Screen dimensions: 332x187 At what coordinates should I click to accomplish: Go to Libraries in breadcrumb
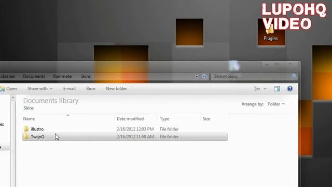7,76
